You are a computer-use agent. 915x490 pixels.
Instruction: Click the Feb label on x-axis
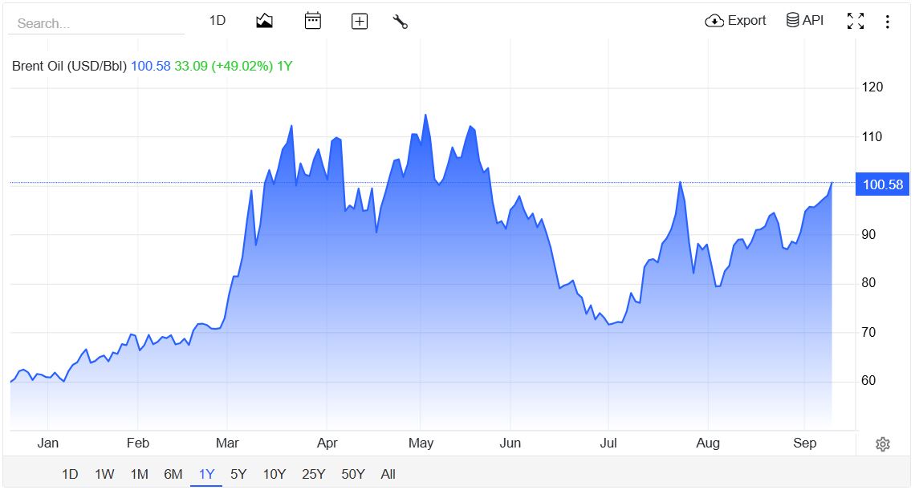(138, 443)
